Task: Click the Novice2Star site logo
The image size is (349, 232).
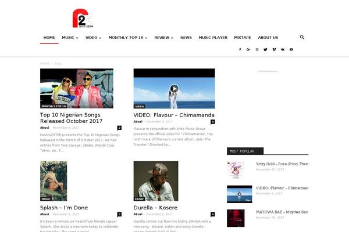Action: pos(83,19)
